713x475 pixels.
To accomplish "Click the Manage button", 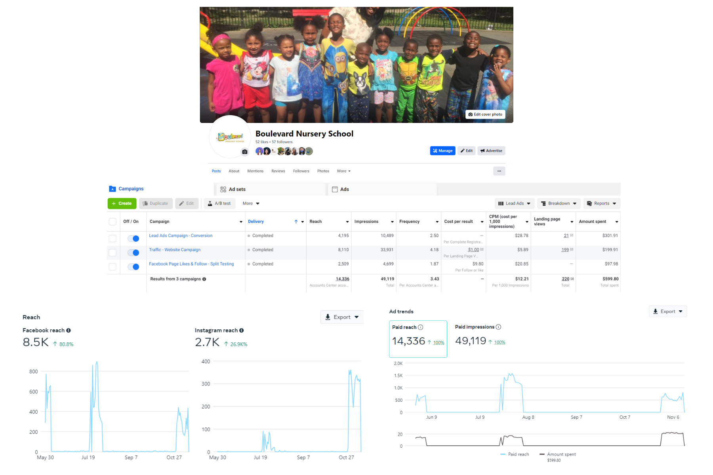I will pos(442,151).
